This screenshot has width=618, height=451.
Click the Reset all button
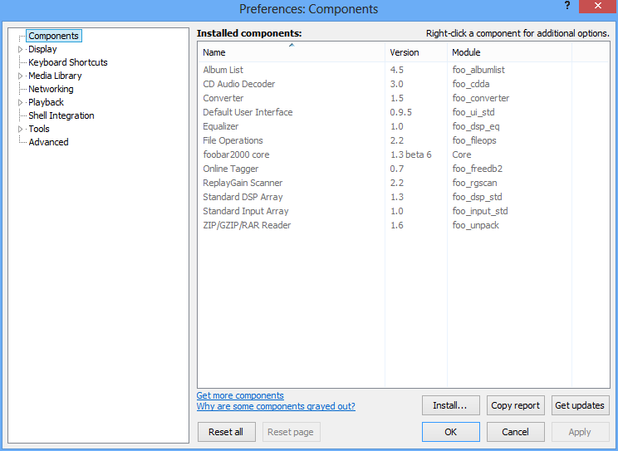[x=227, y=432]
